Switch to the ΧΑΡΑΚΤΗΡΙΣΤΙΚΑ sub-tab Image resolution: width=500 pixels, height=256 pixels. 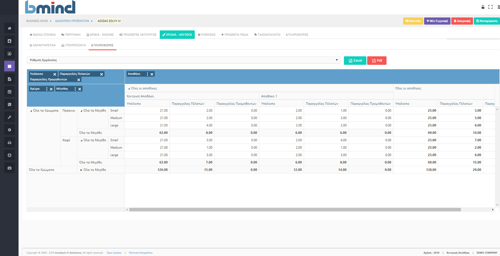pyautogui.click(x=43, y=45)
